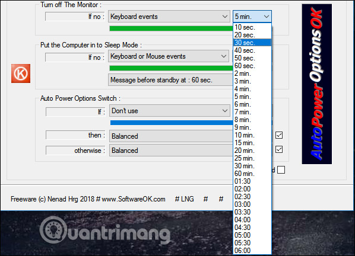Open the Keyboard or Mouse events dropdown

pyautogui.click(x=169, y=56)
